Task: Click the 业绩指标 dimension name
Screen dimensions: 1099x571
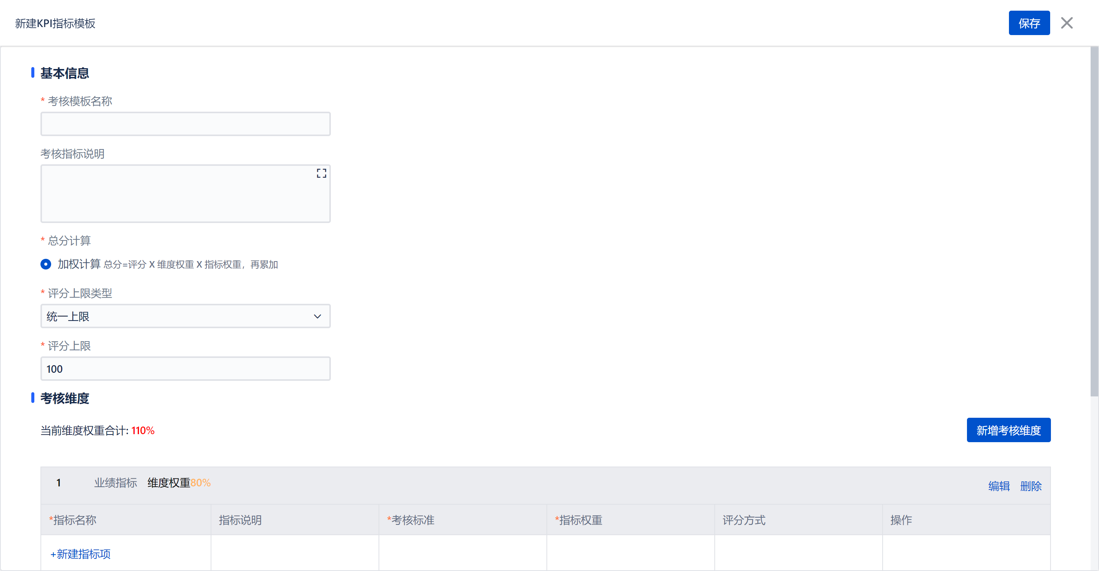Action: 116,482
